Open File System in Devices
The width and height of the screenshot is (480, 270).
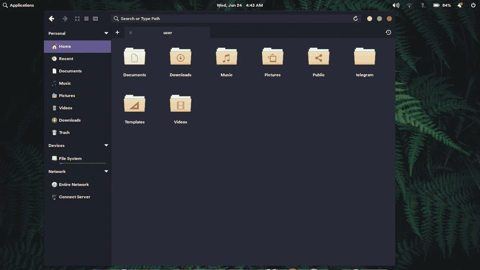click(x=77, y=159)
